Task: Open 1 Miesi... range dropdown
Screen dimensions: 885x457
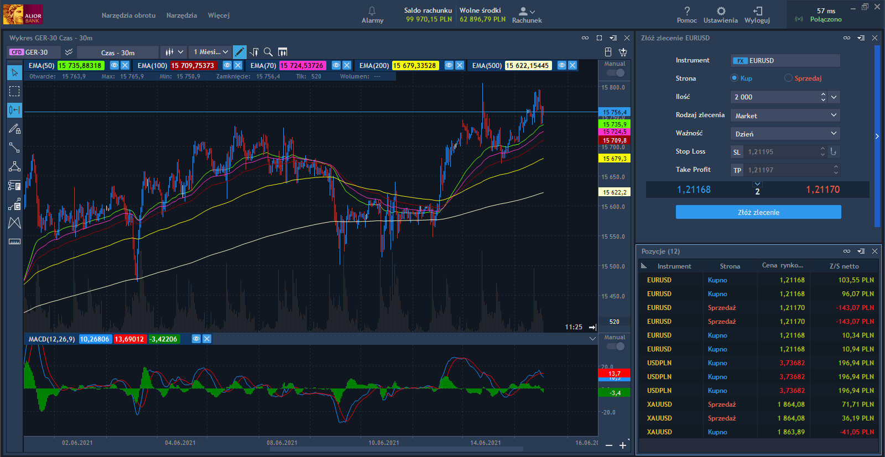Action: (x=210, y=52)
